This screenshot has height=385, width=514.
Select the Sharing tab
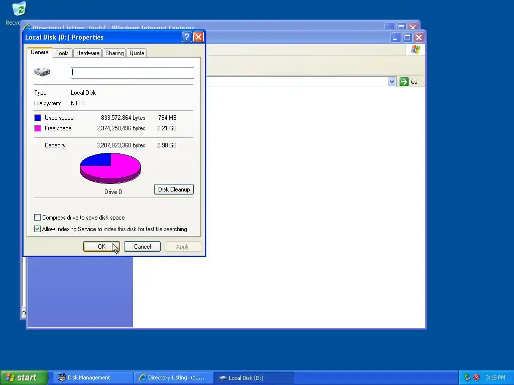pyautogui.click(x=114, y=53)
